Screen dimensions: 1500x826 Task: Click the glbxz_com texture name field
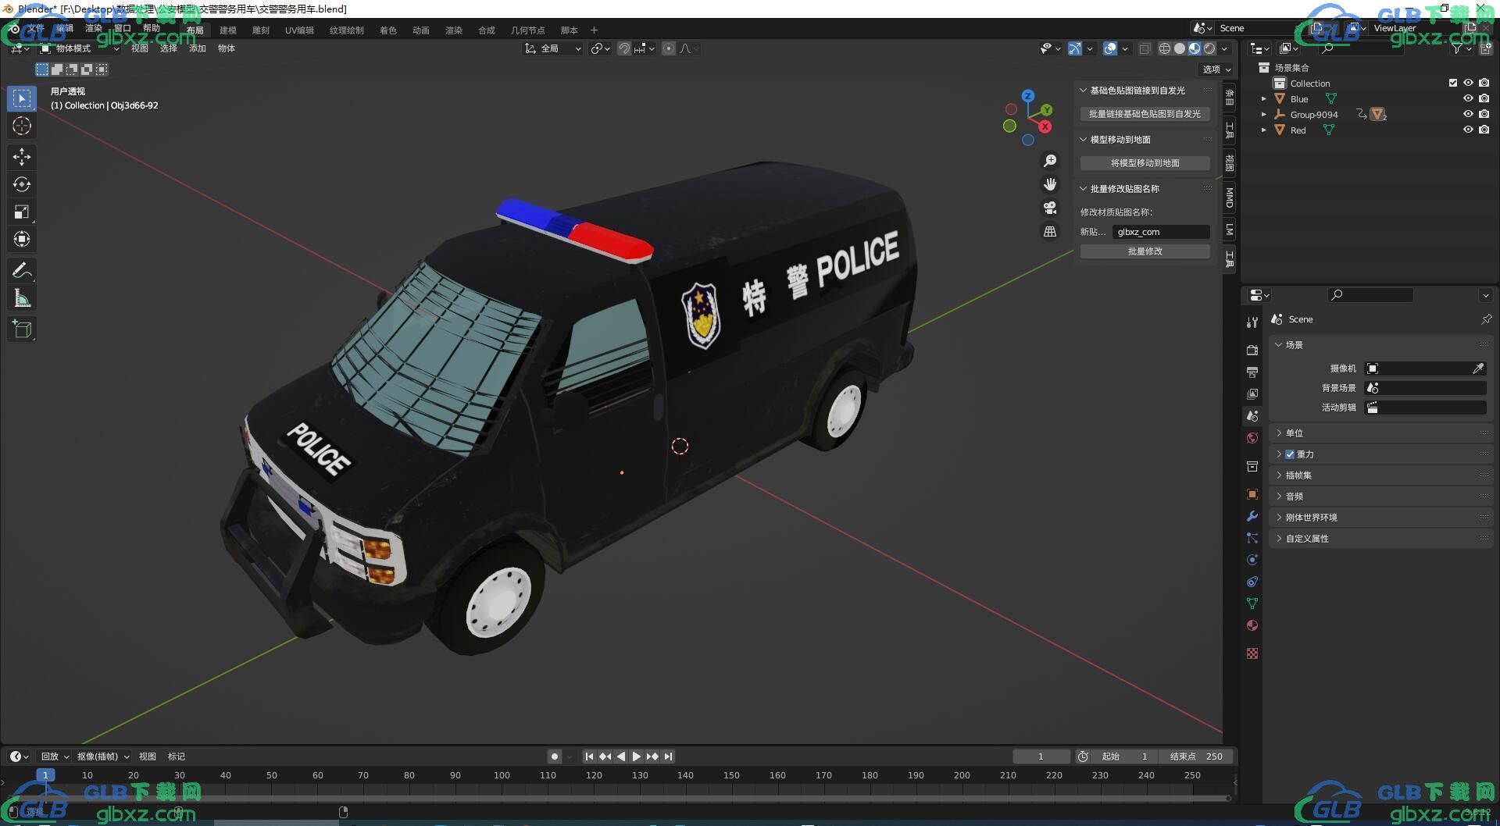tap(1161, 232)
